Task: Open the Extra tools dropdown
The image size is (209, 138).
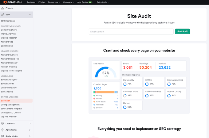Action: pyautogui.click(x=103, y=2)
